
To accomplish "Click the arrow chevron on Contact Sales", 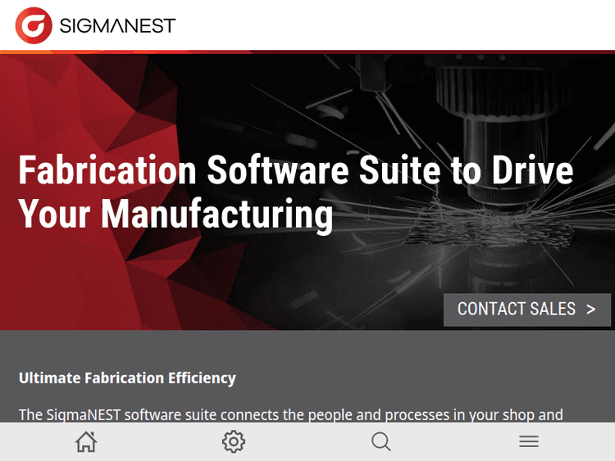I will 591,310.
